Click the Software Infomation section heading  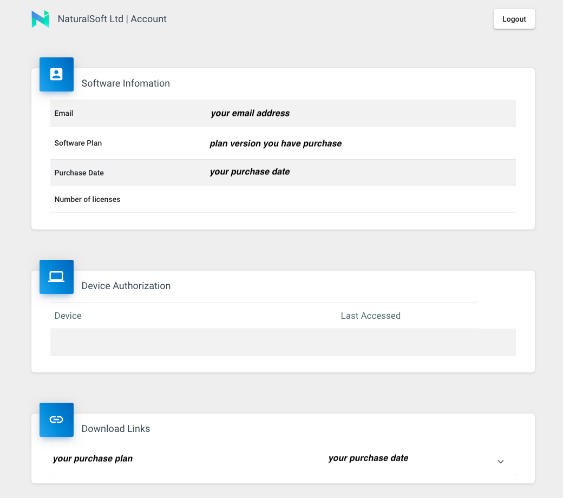(126, 83)
